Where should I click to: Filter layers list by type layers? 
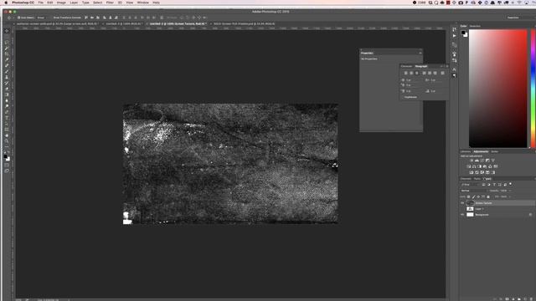coord(494,185)
